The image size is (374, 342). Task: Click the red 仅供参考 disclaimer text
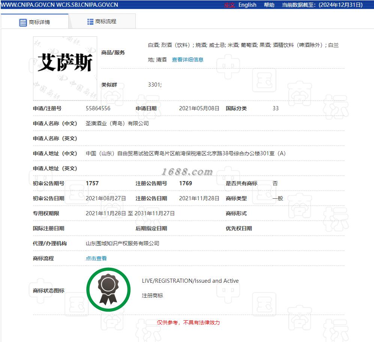coord(188,322)
